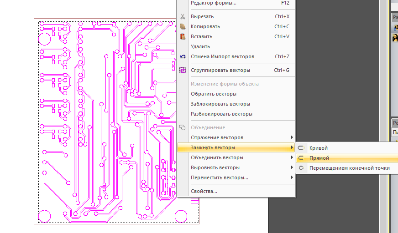Click the clipboard icon beside Вставить
This screenshot has width=398, height=233.
(183, 37)
